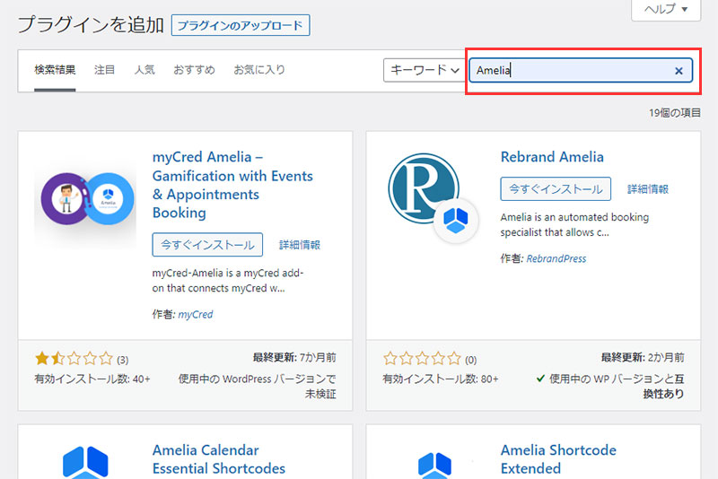The width and height of the screenshot is (718, 479).
Task: Click the プラグインを追加 page heading
Action: click(91, 25)
